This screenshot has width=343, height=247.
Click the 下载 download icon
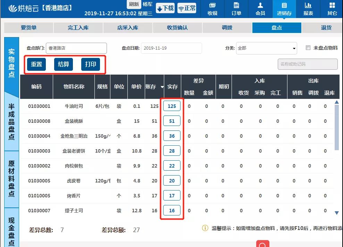(x=166, y=8)
